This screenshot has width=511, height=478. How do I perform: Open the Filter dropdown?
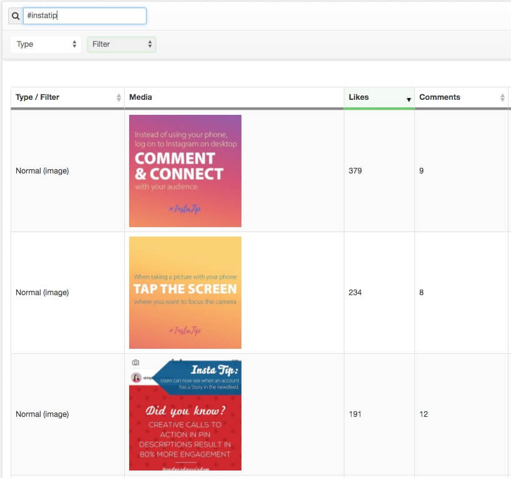click(121, 44)
